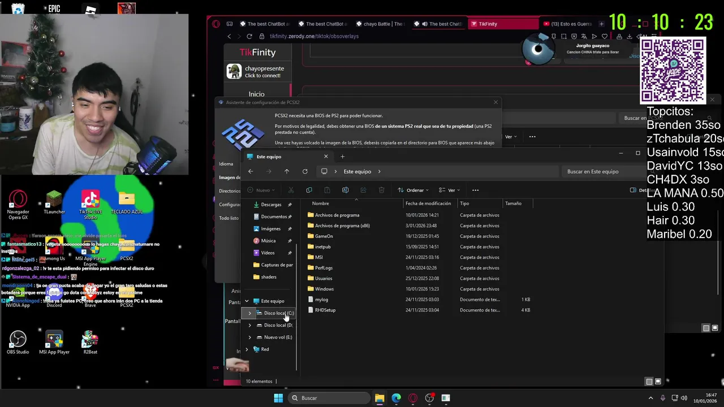Expand the Disco local (C:) tree node
The image size is (724, 407).
tap(250, 313)
